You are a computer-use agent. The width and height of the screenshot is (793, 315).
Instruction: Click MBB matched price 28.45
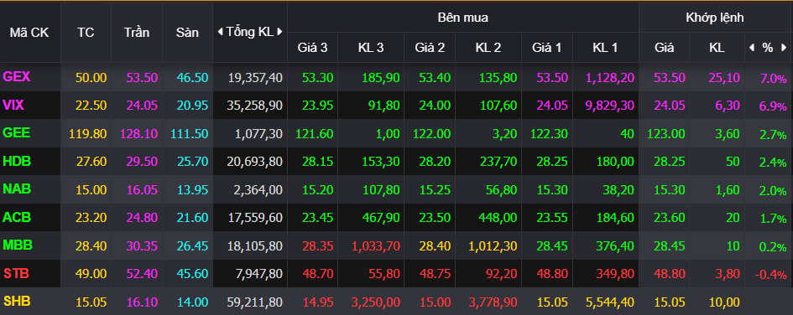pos(670,245)
